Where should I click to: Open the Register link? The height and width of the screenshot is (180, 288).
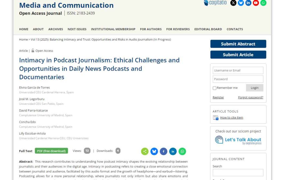[x=218, y=97]
